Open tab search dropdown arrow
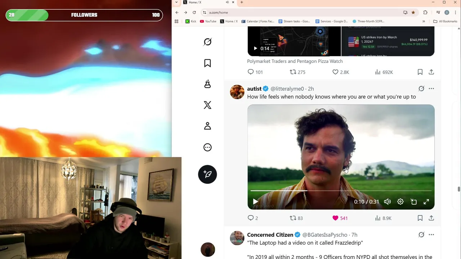The height and width of the screenshot is (259, 461). tap(176, 2)
